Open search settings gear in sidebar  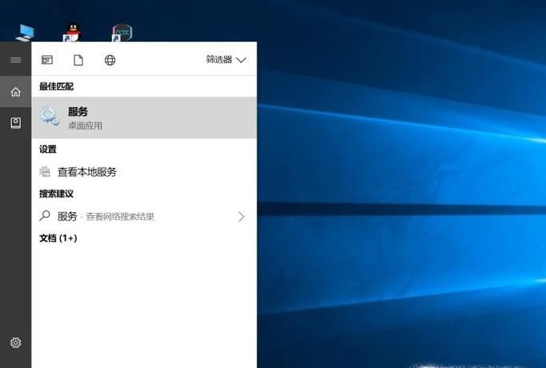point(15,342)
